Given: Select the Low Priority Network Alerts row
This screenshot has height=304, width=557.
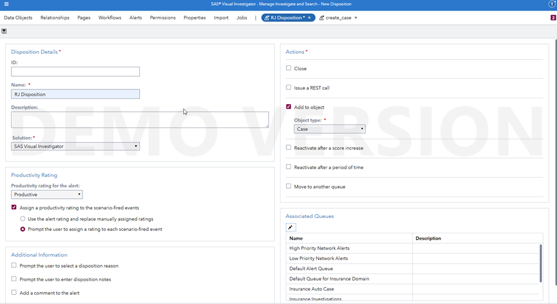Looking at the screenshot, I should (412, 258).
